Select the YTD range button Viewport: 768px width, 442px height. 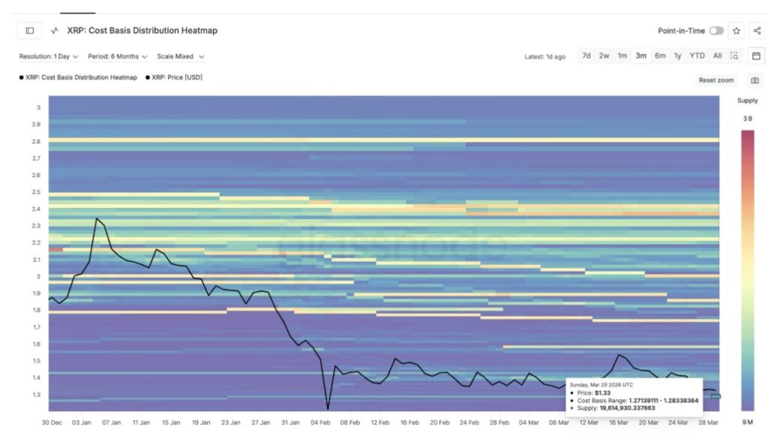pos(697,56)
